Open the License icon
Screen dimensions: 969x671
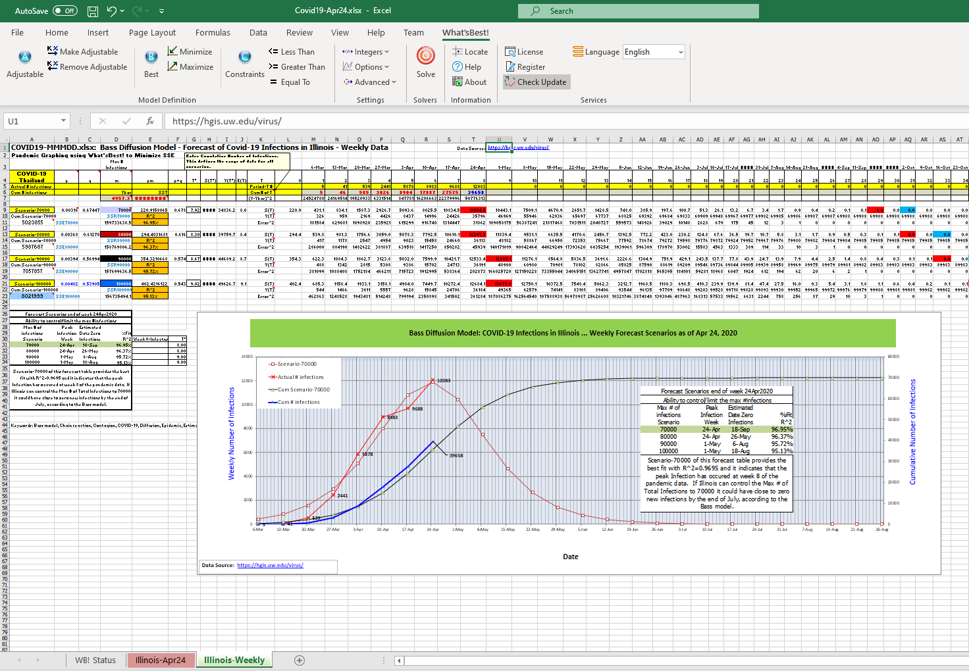click(510, 52)
